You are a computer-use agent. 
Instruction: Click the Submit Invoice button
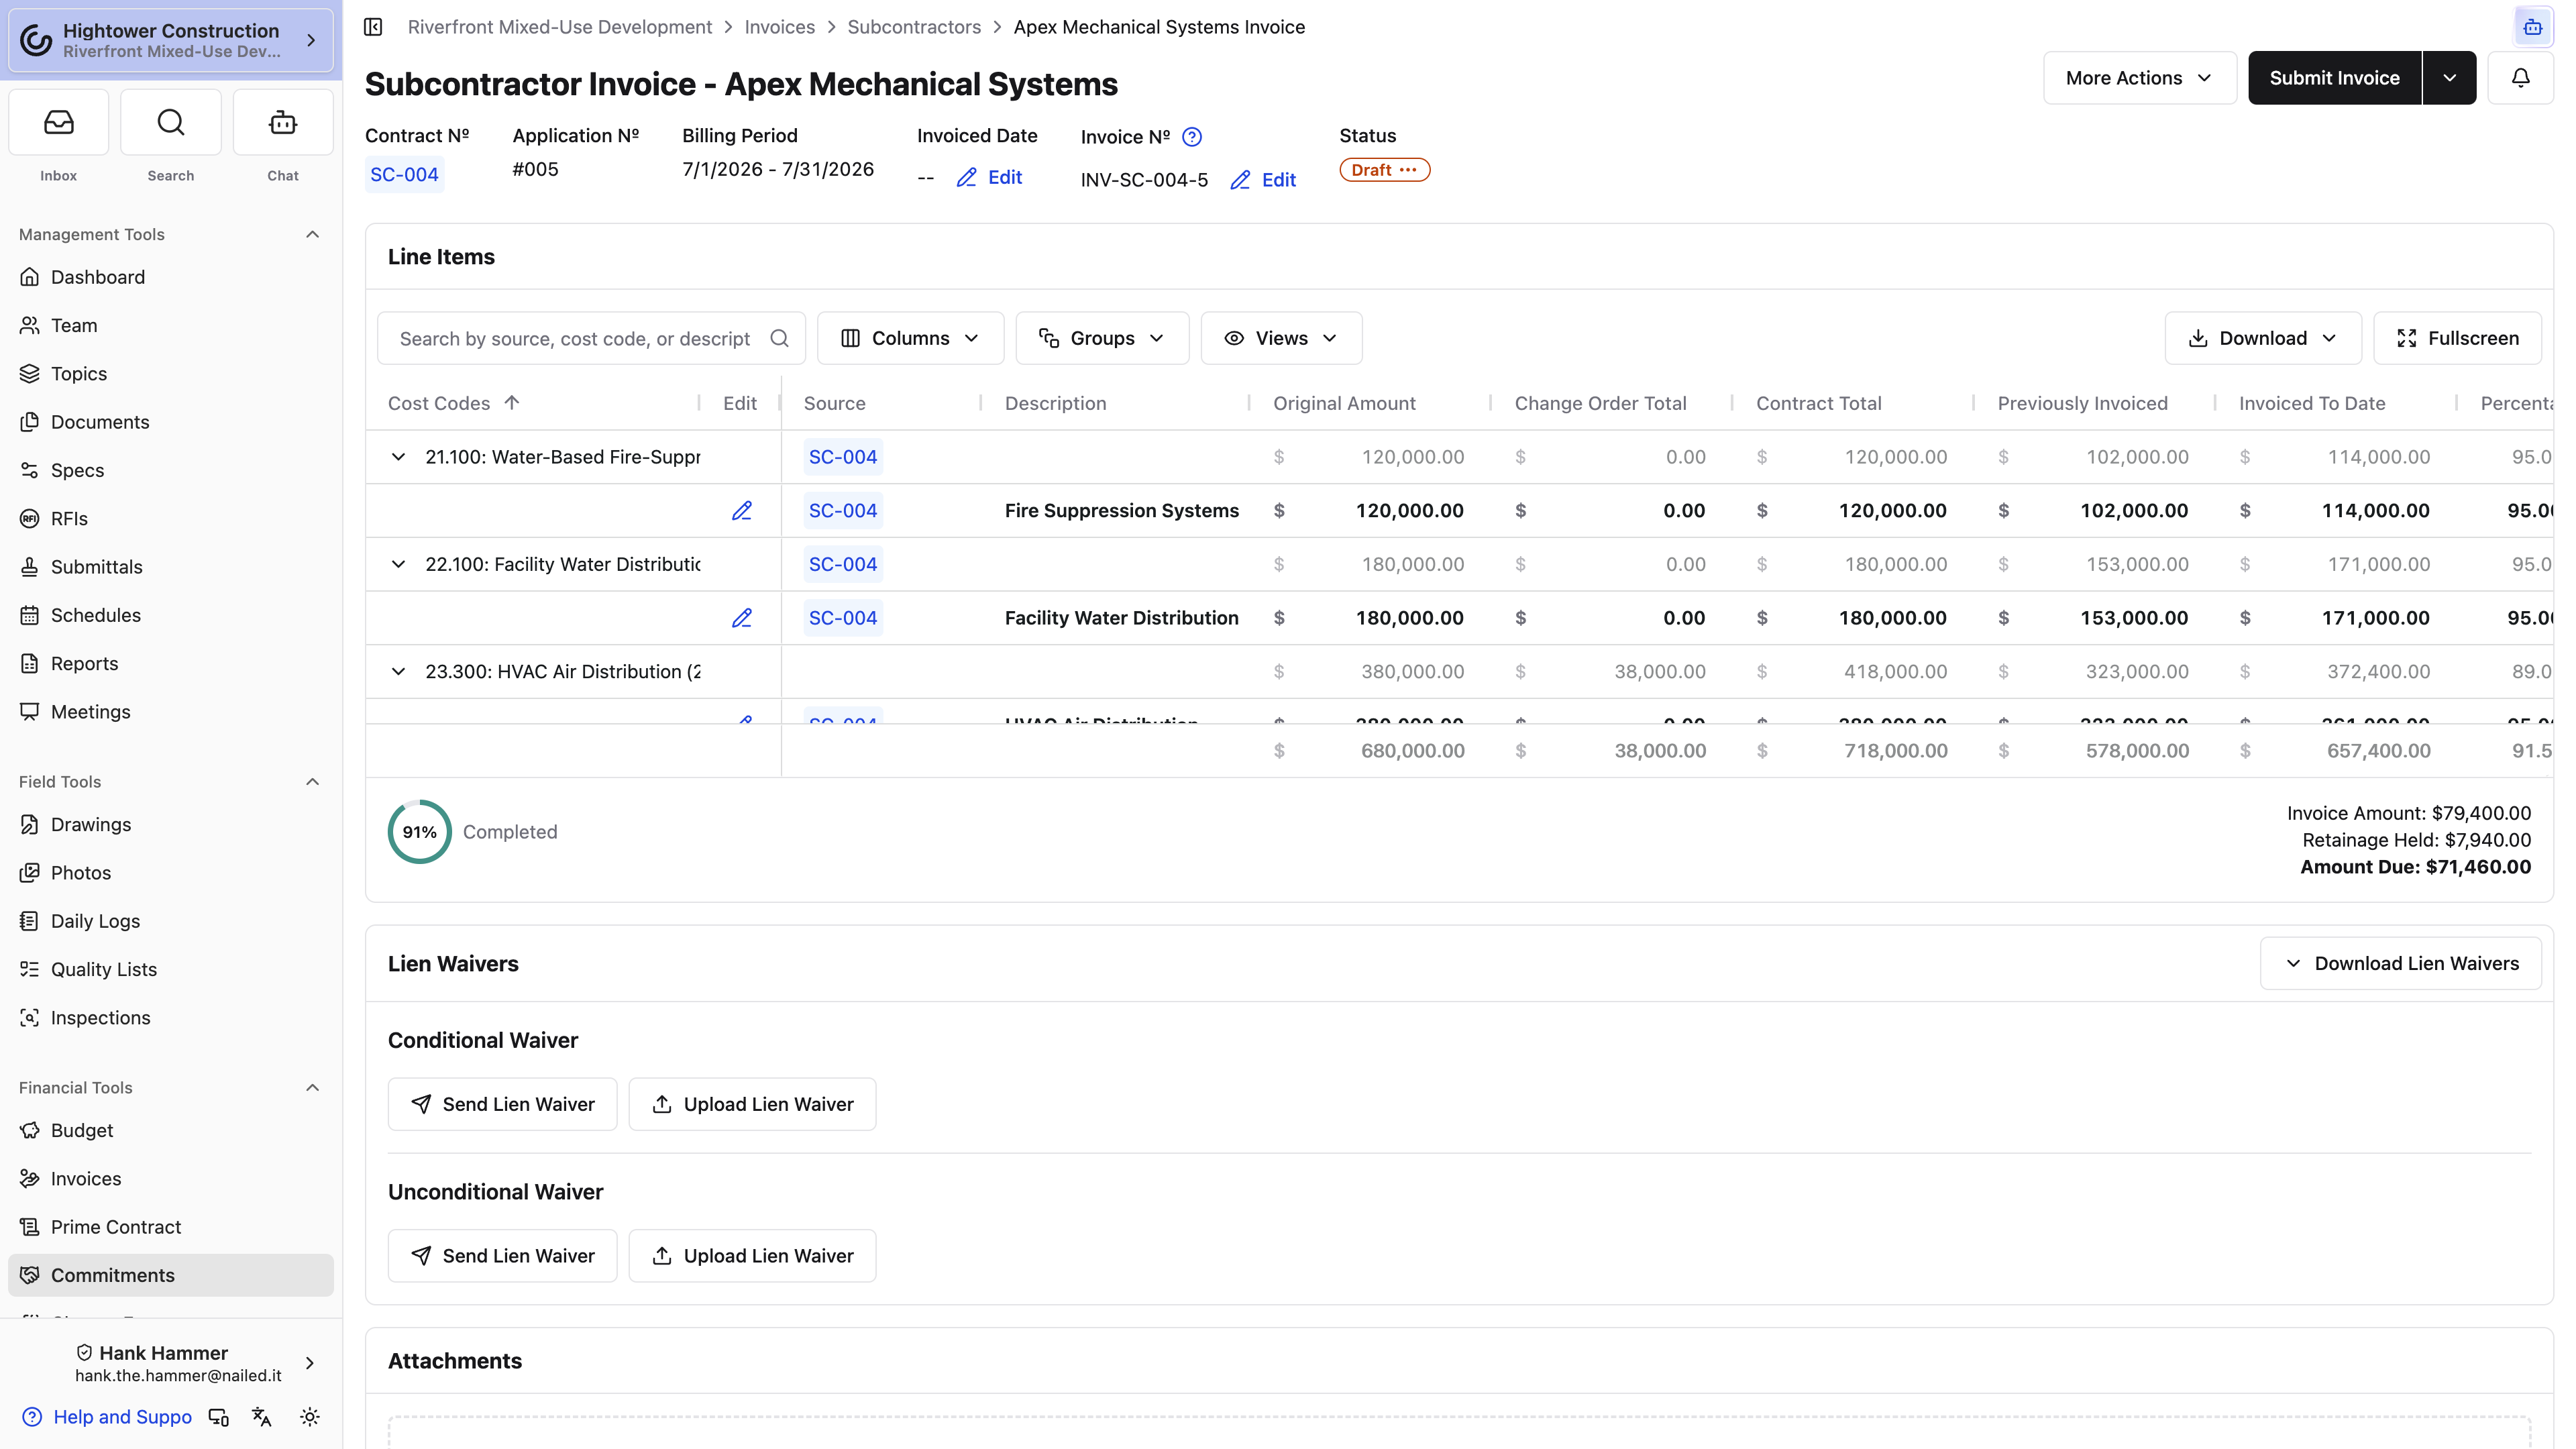tap(2334, 78)
